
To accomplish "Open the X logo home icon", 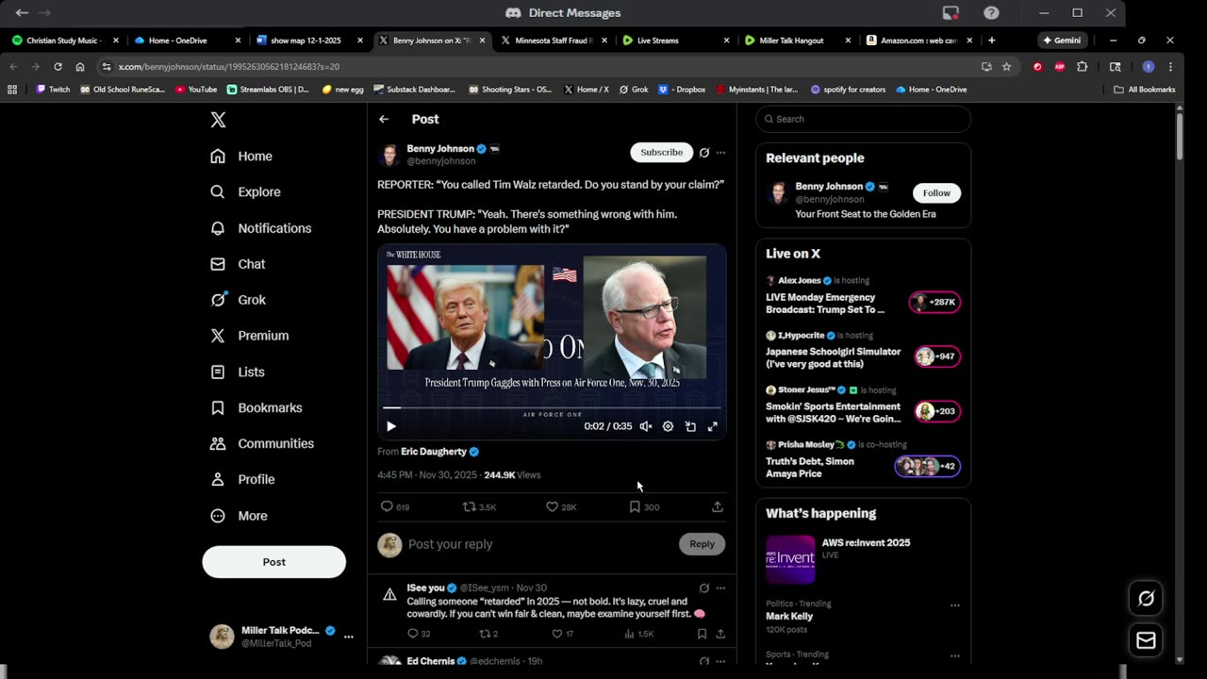I will [218, 120].
